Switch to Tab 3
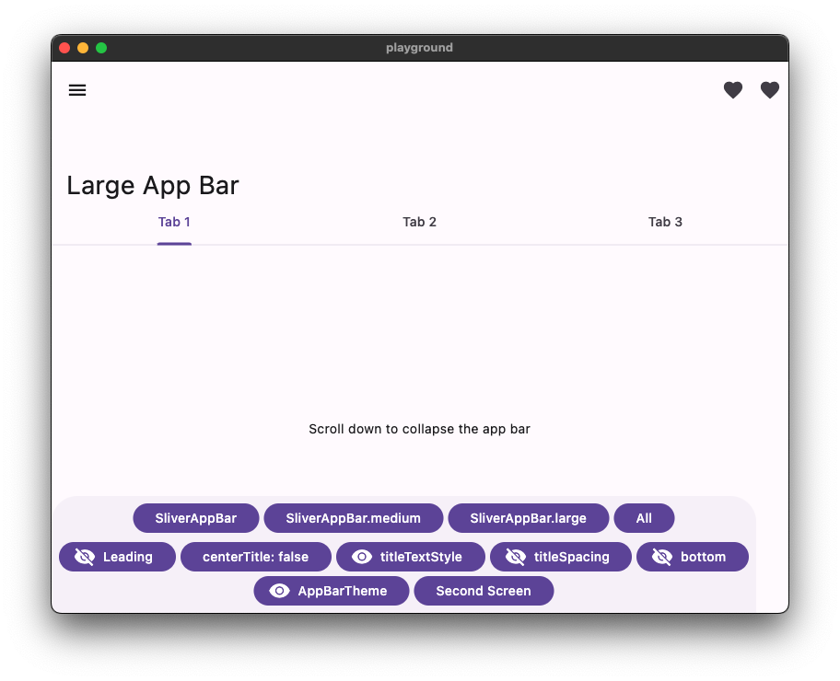The image size is (840, 681). click(665, 222)
